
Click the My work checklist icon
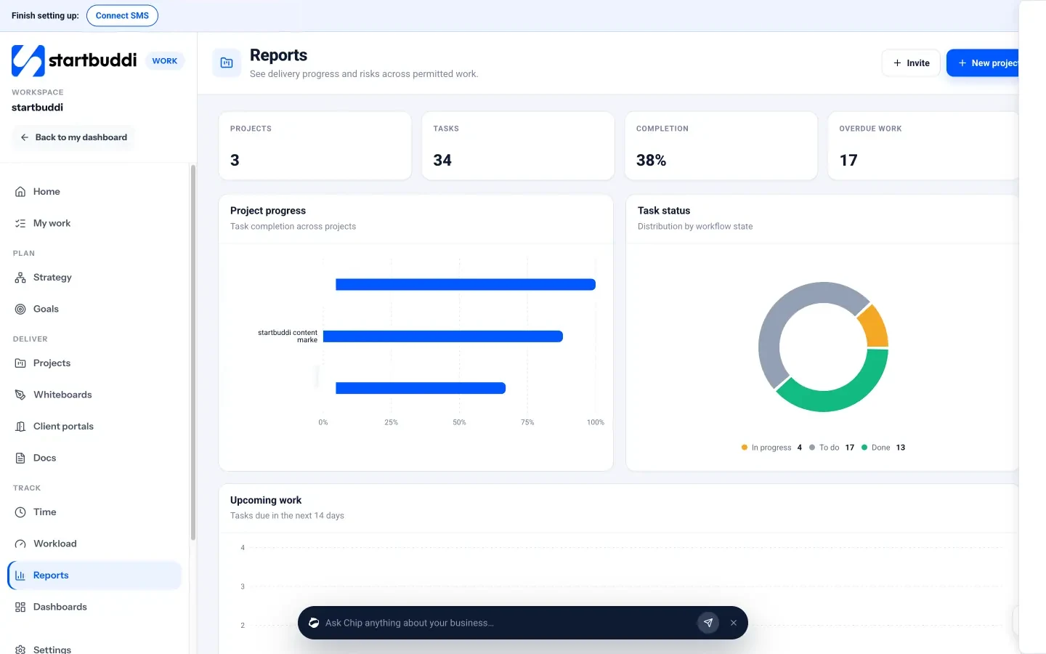[20, 224]
